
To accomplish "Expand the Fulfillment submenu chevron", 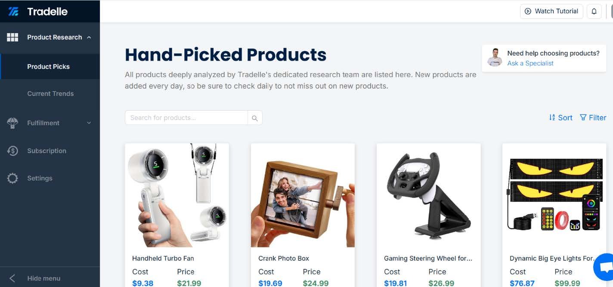I will [89, 123].
